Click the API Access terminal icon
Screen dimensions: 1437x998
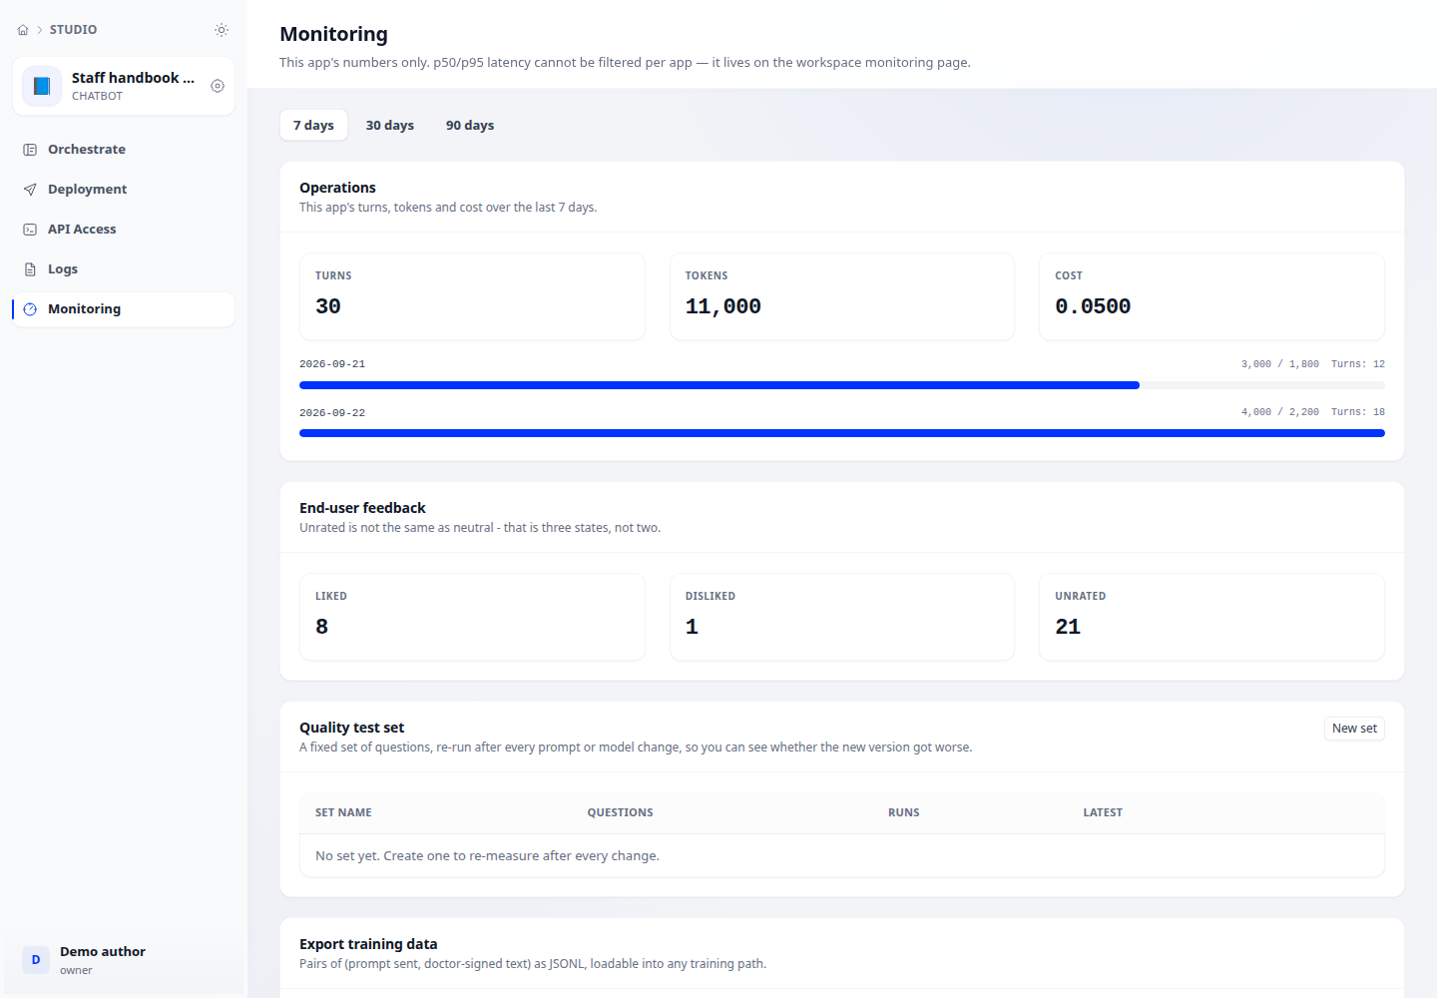pos(30,230)
